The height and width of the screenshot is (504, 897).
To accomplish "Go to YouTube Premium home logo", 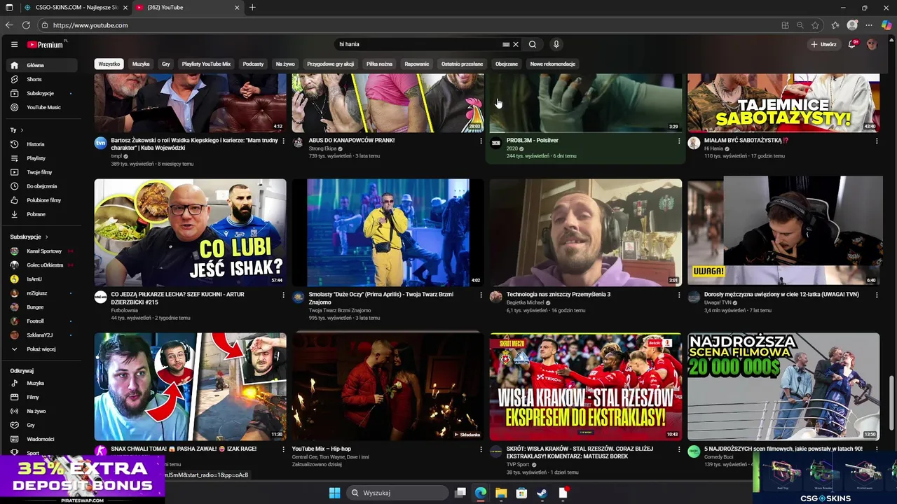I will pyautogui.click(x=46, y=44).
